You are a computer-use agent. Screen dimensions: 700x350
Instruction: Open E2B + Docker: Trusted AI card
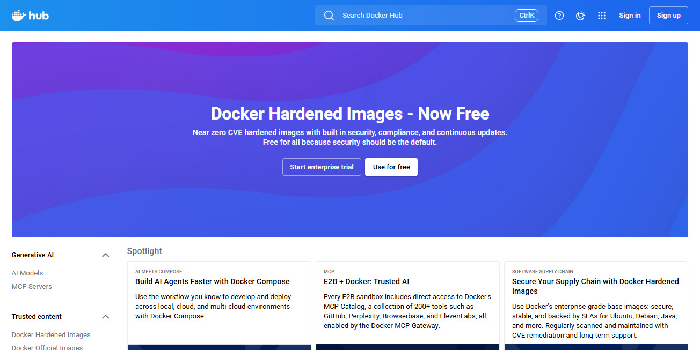[366, 282]
